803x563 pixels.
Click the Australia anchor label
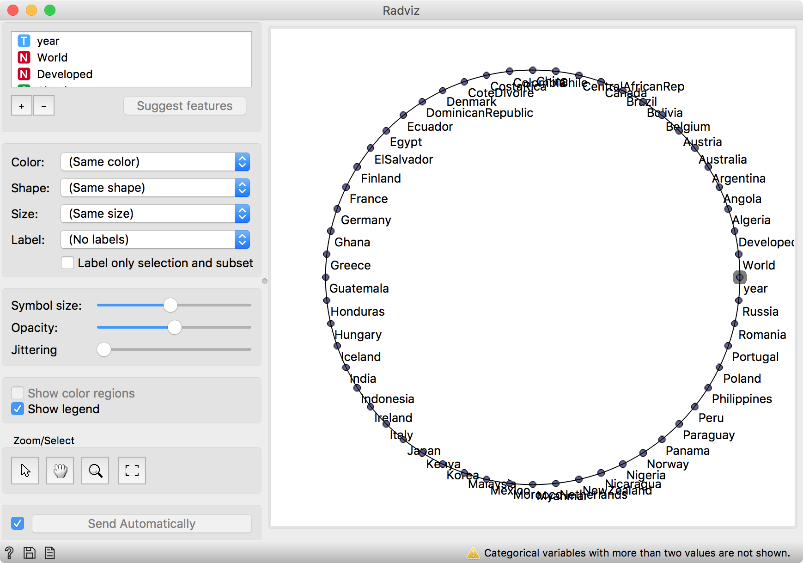723,159
